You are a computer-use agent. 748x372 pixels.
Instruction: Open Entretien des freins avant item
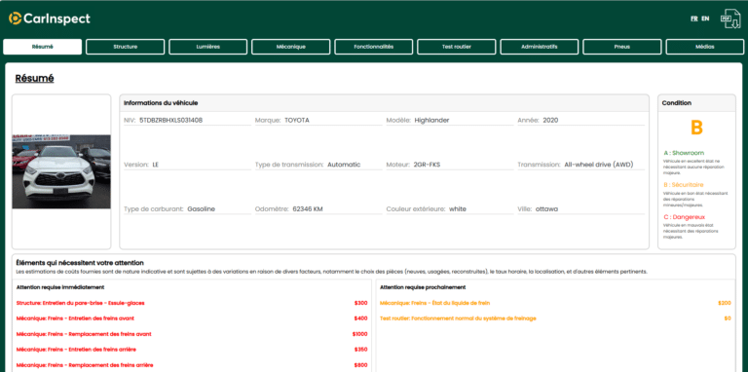coord(75,318)
